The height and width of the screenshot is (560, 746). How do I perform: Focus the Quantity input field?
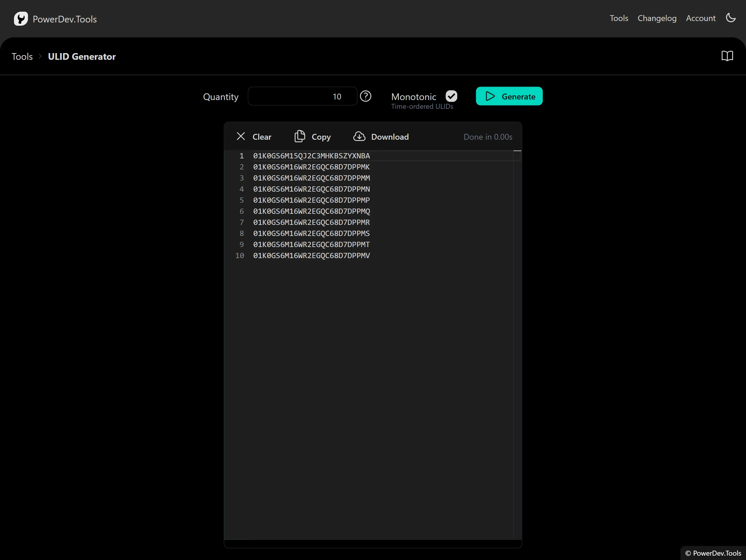302,97
